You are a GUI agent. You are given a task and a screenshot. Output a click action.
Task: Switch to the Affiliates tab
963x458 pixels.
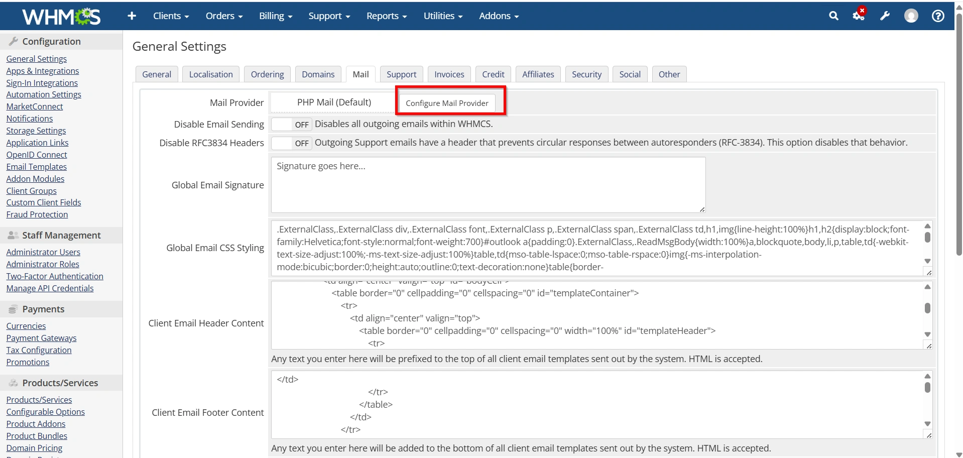tap(538, 74)
